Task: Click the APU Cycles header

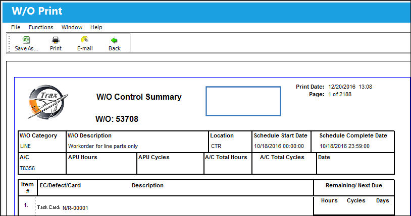Action: 154,158
